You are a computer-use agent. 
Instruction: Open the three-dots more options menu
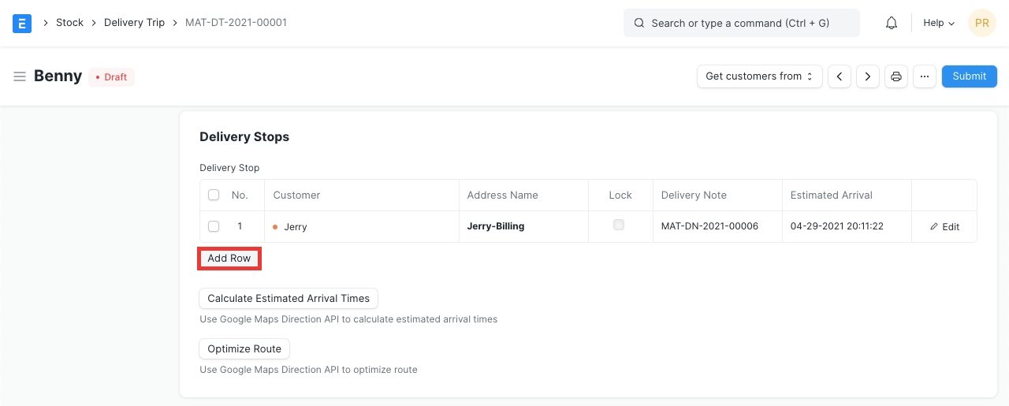coord(925,76)
